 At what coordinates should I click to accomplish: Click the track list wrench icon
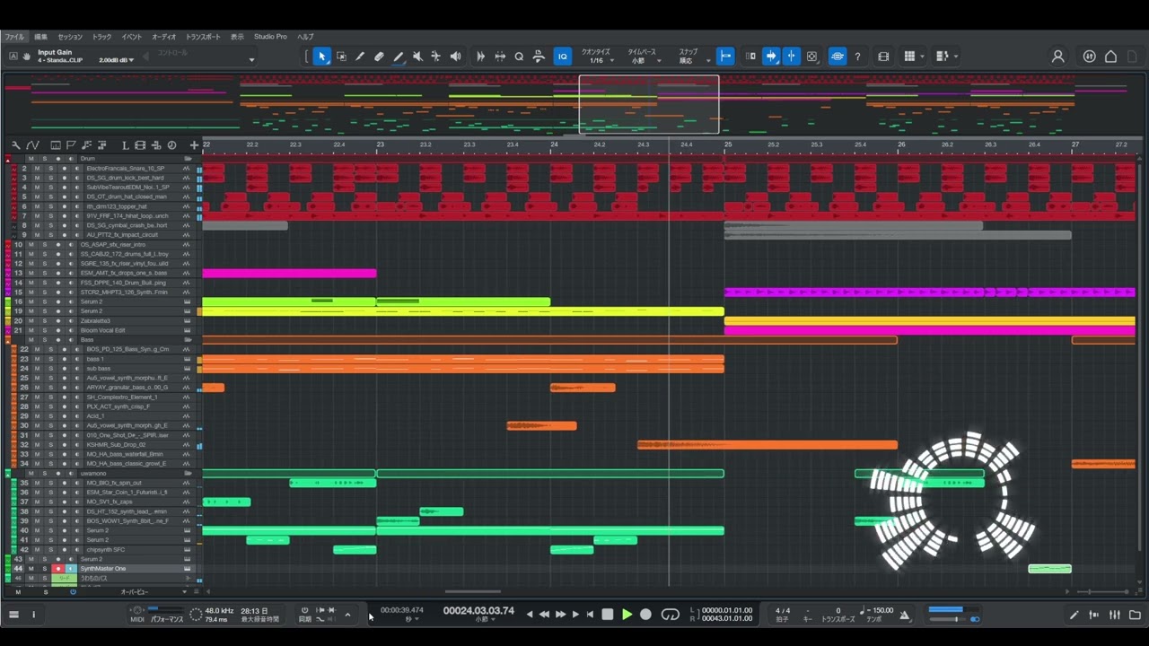16,145
